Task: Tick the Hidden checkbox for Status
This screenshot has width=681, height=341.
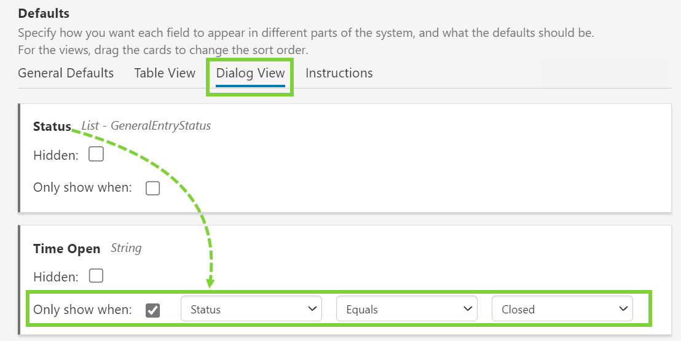Action: pos(96,154)
